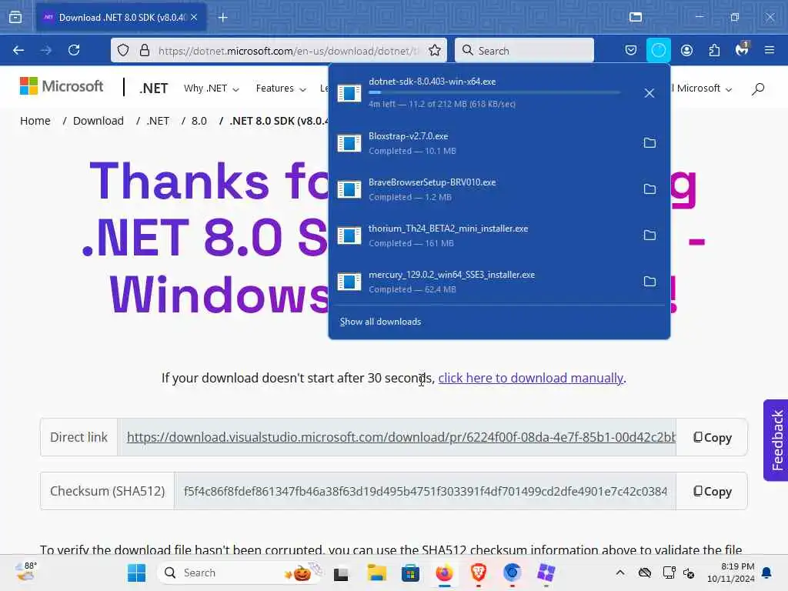Open BraveBrowserSetup-BRV010.exe download entry
The height and width of the screenshot is (591, 788).
click(x=482, y=189)
